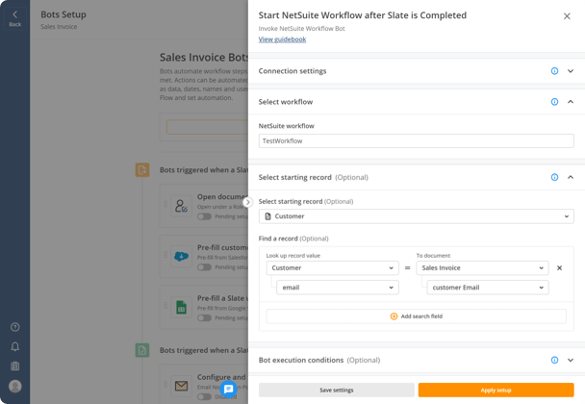
Task: Click Select workflow info icon
Action: (x=554, y=102)
